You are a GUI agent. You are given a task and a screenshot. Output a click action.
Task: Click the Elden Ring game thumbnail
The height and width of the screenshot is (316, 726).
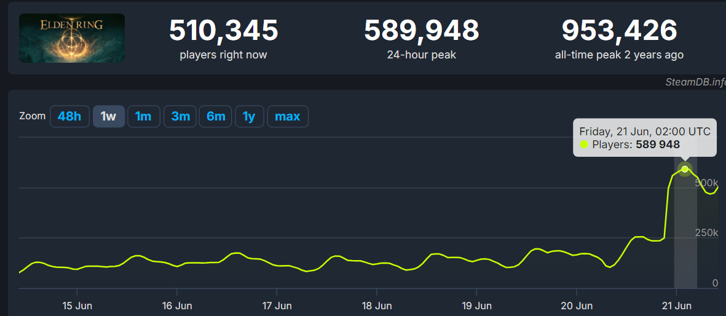72,38
